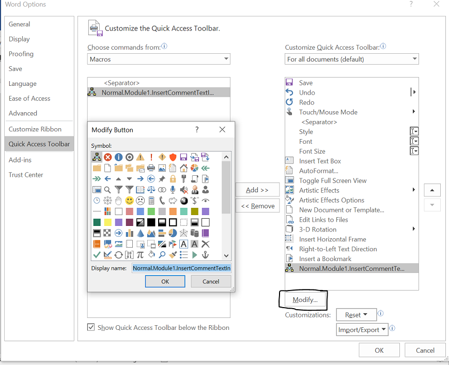Image resolution: width=449 pixels, height=365 pixels.
Task: Pick the orange color square symbol
Action: [173, 211]
